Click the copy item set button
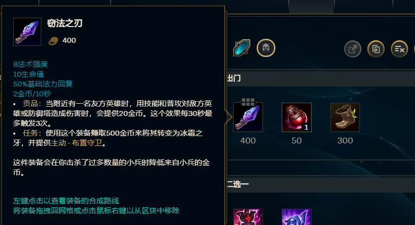Image resolution: width=415 pixels, height=225 pixels. pos(376,49)
